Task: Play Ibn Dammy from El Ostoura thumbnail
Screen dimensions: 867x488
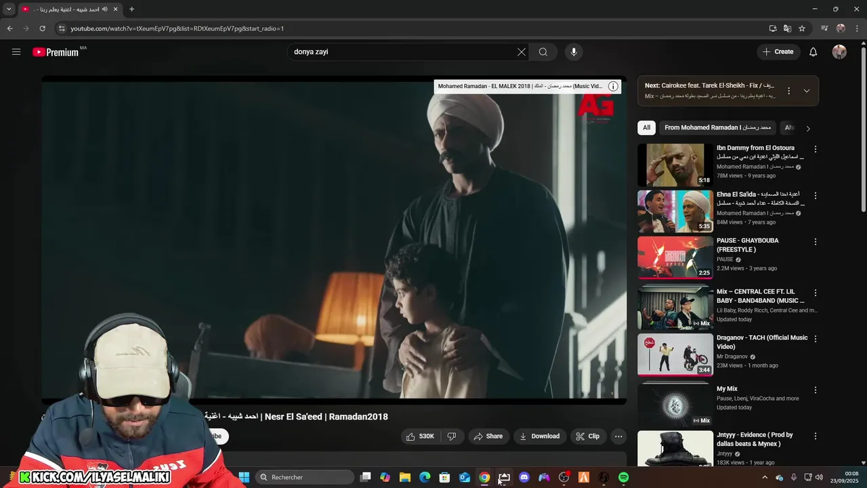Action: pyautogui.click(x=675, y=165)
